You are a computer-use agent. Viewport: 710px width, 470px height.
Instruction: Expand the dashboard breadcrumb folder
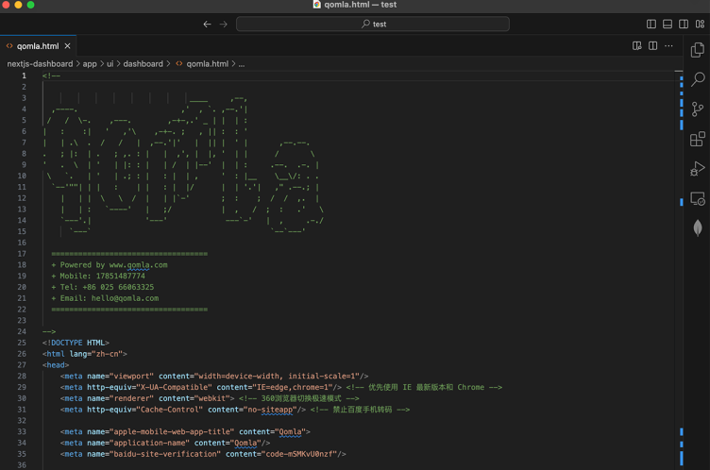coord(143,64)
